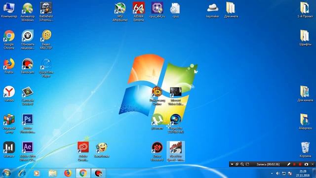Open Windows Media Player from taskbar
Viewport: 316px width, 178px height.
(37, 173)
